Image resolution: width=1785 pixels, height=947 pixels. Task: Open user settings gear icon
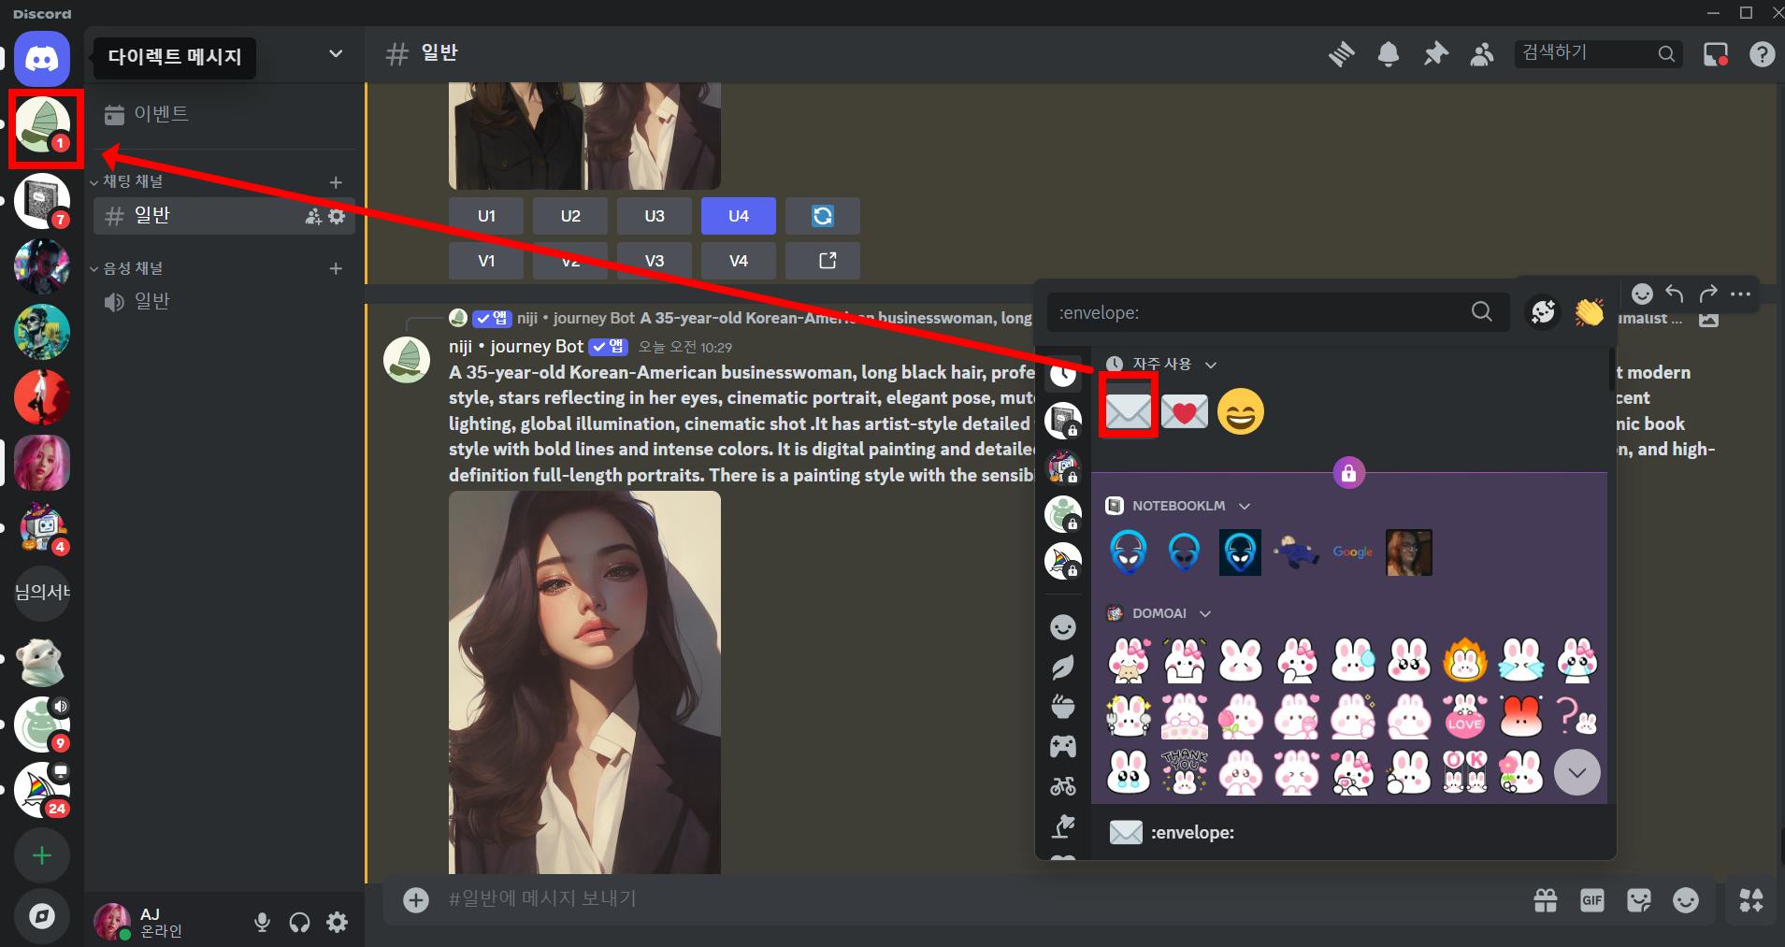tap(338, 923)
